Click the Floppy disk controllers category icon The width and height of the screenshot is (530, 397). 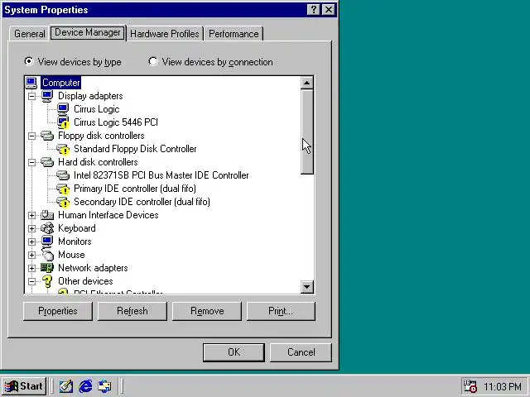[x=47, y=136]
